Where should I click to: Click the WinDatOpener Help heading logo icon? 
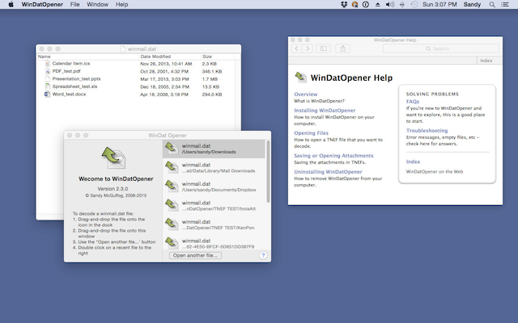coord(300,78)
